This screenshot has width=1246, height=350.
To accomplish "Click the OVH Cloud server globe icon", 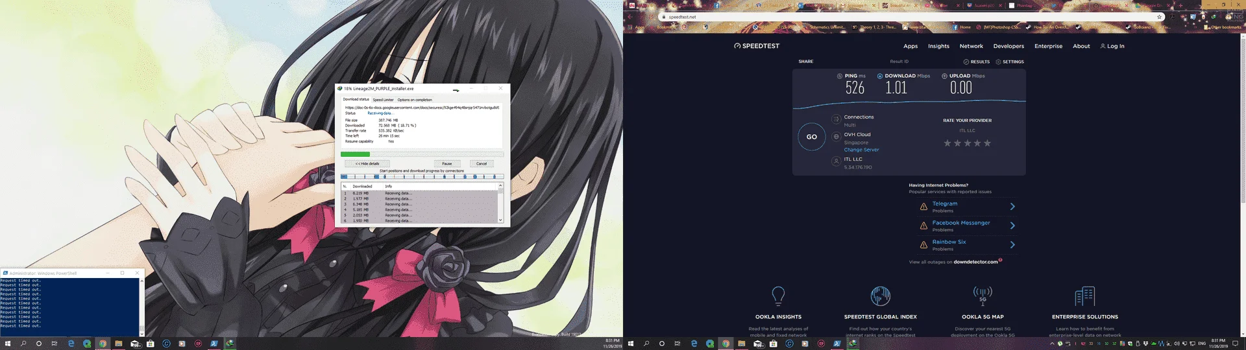I will [836, 137].
